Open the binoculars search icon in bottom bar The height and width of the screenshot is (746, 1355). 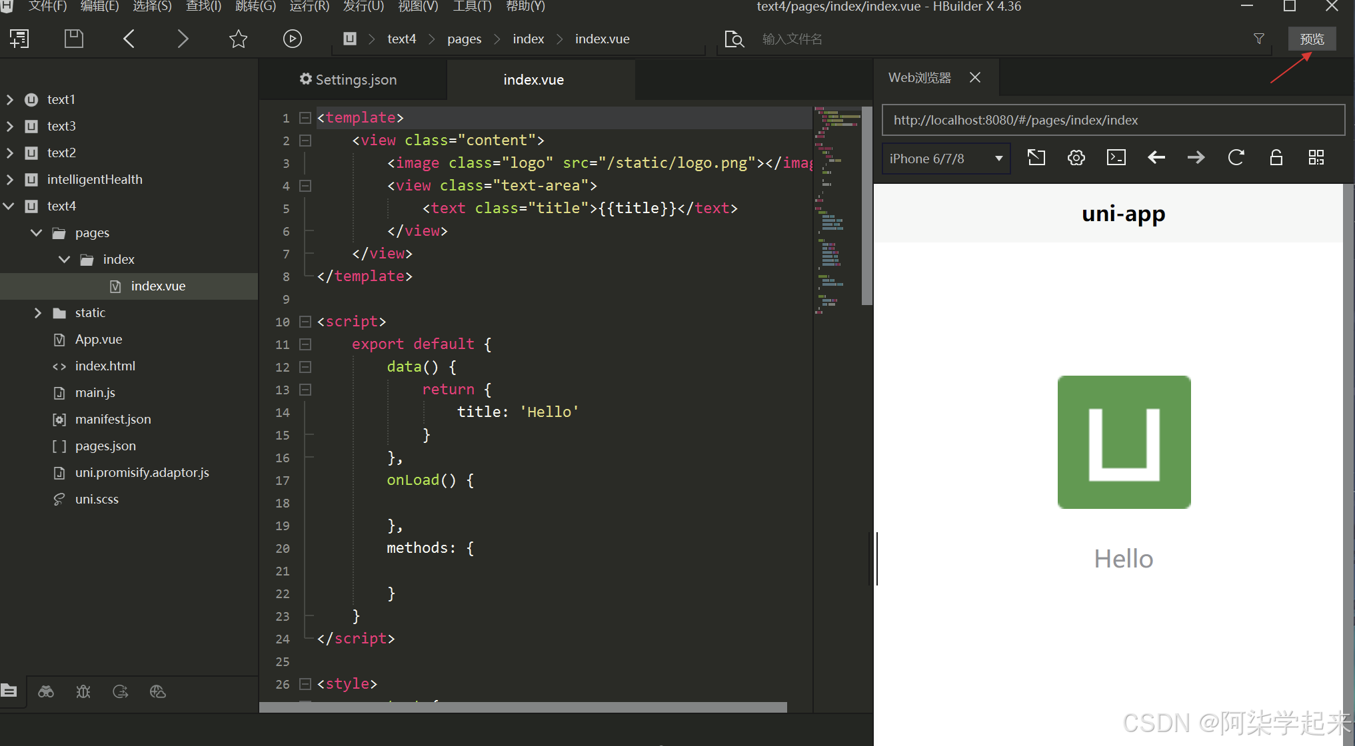pyautogui.click(x=46, y=691)
